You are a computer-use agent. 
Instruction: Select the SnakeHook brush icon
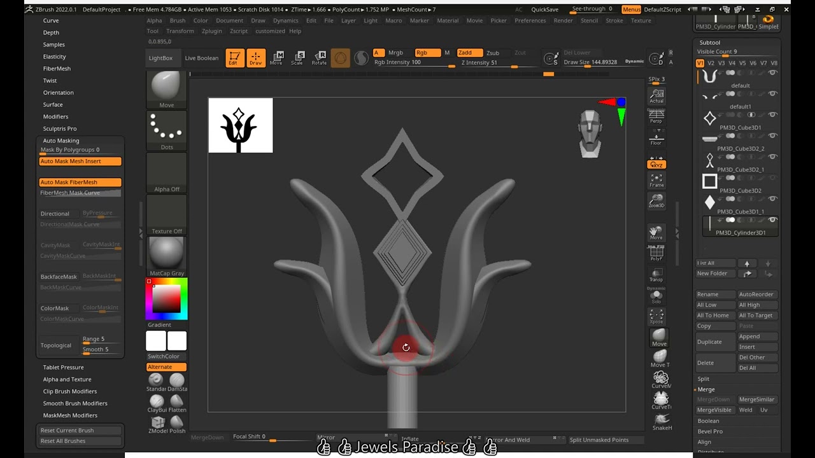pyautogui.click(x=662, y=422)
